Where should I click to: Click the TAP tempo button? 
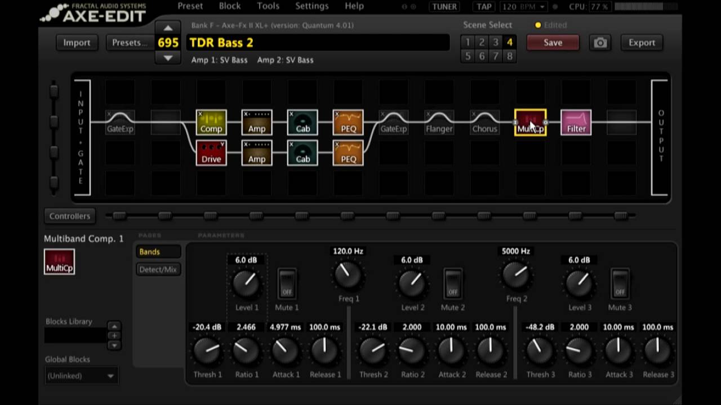pos(484,7)
